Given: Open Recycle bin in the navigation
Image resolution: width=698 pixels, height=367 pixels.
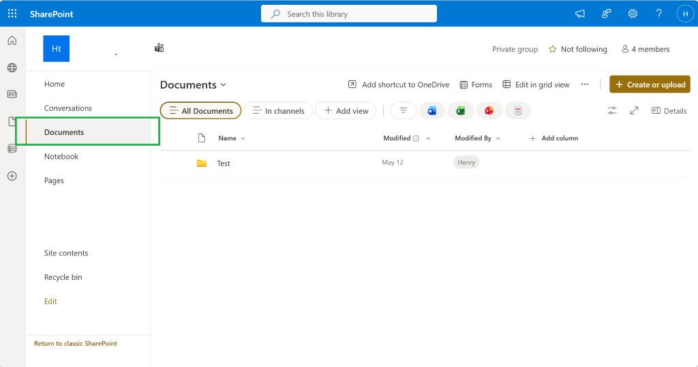Looking at the screenshot, I should pos(63,277).
